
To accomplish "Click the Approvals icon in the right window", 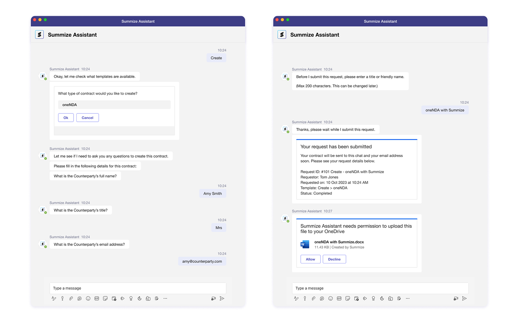I will pyautogui.click(x=382, y=298).
